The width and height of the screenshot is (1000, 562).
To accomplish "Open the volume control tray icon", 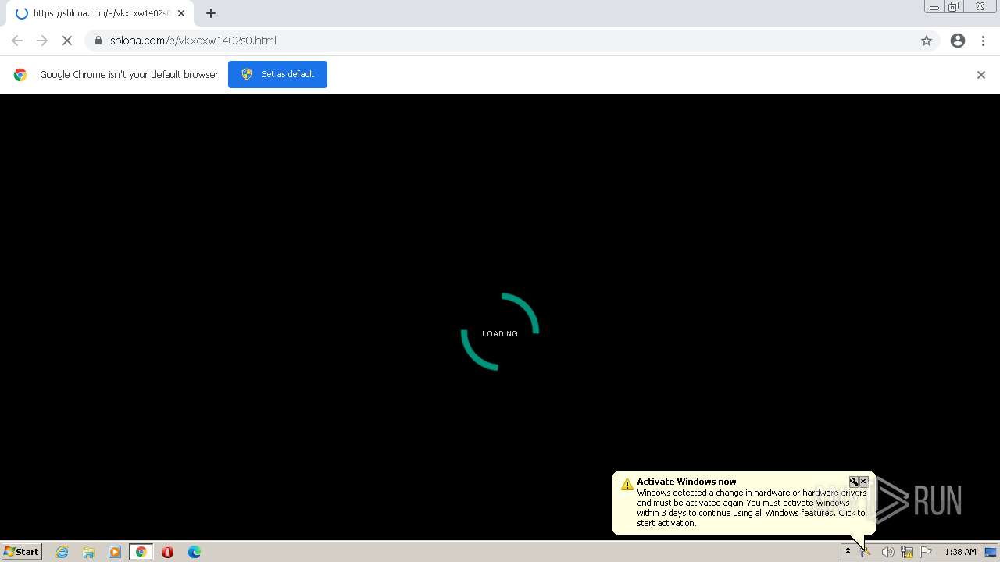I will pos(887,552).
